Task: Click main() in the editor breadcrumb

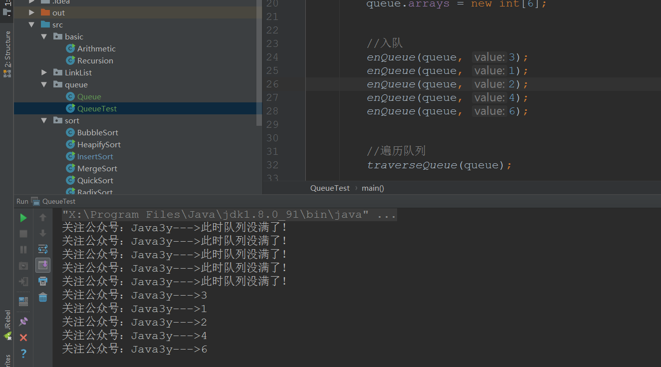Action: (373, 188)
